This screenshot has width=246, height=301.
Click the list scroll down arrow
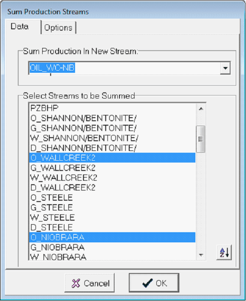pyautogui.click(x=201, y=255)
